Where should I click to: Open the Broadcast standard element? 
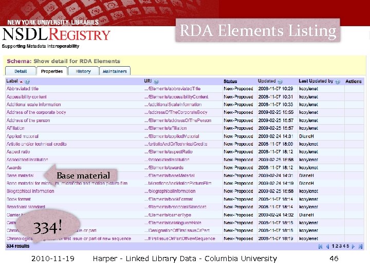pyautogui.click(x=26, y=207)
